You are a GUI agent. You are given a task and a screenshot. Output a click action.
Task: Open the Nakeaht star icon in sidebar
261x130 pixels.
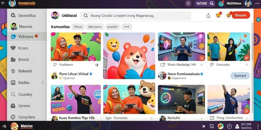(x=13, y=71)
